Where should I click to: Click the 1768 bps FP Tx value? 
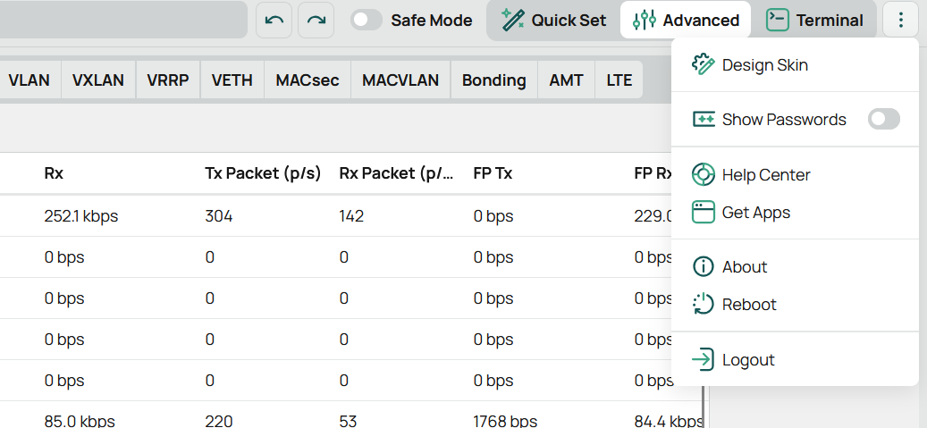point(505,421)
